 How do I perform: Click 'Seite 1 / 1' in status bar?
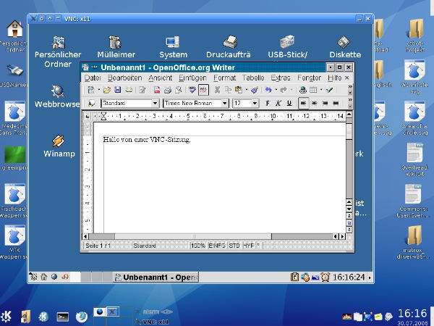[x=98, y=246]
